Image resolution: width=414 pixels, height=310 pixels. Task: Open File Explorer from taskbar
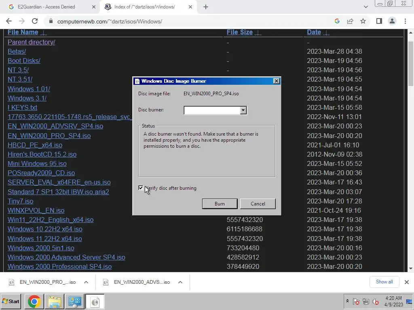pyautogui.click(x=55, y=302)
